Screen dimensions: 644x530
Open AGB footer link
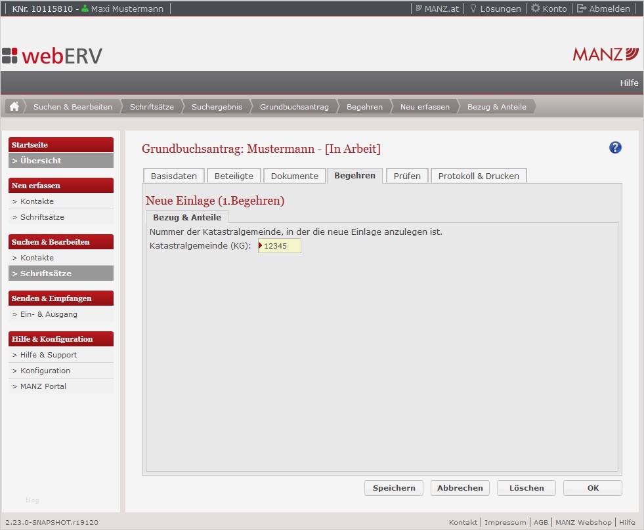point(540,522)
